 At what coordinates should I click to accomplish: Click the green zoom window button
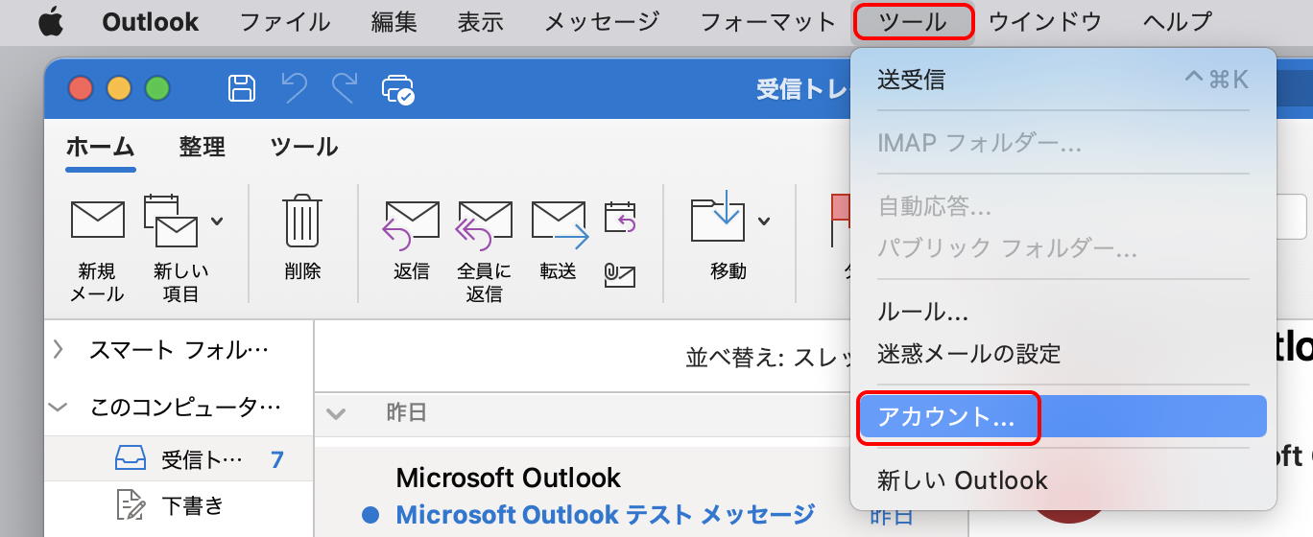tap(157, 89)
